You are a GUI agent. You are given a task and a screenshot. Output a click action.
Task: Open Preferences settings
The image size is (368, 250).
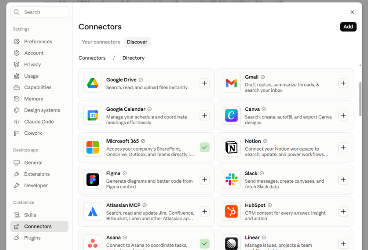tap(39, 42)
